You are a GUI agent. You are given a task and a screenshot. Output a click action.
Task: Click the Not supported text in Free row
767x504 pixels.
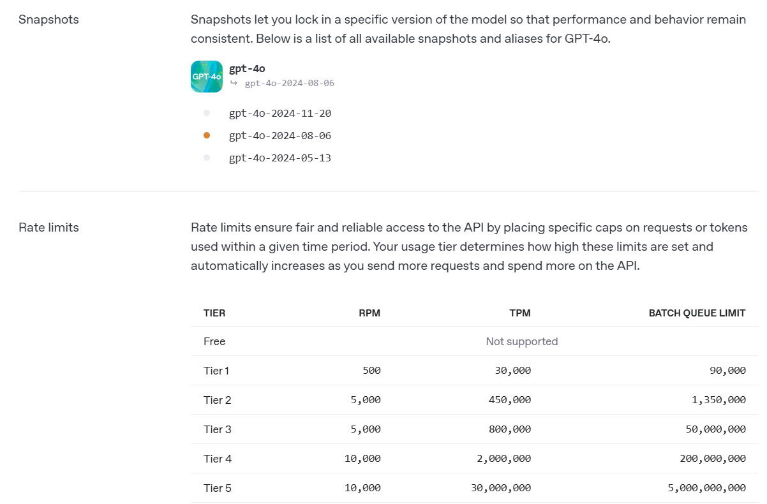tap(522, 341)
